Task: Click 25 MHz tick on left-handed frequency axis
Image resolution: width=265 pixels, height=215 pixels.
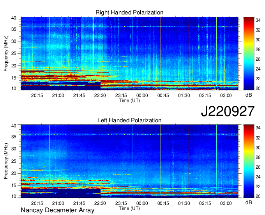Action: tap(14, 161)
